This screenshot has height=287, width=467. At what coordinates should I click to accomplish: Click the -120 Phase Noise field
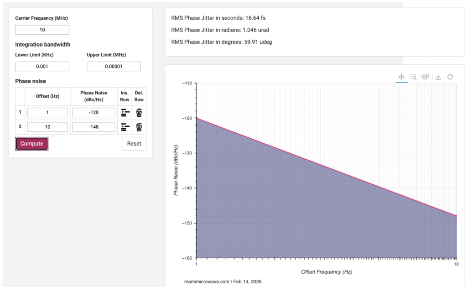tap(93, 113)
